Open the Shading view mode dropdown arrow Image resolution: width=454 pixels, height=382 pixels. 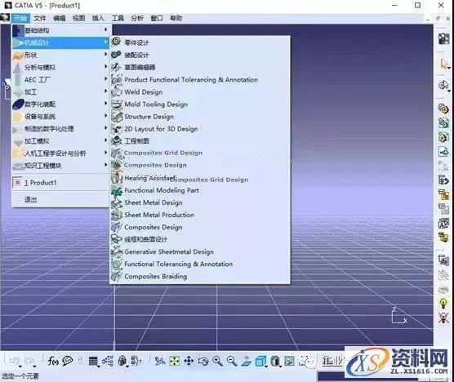(280, 367)
